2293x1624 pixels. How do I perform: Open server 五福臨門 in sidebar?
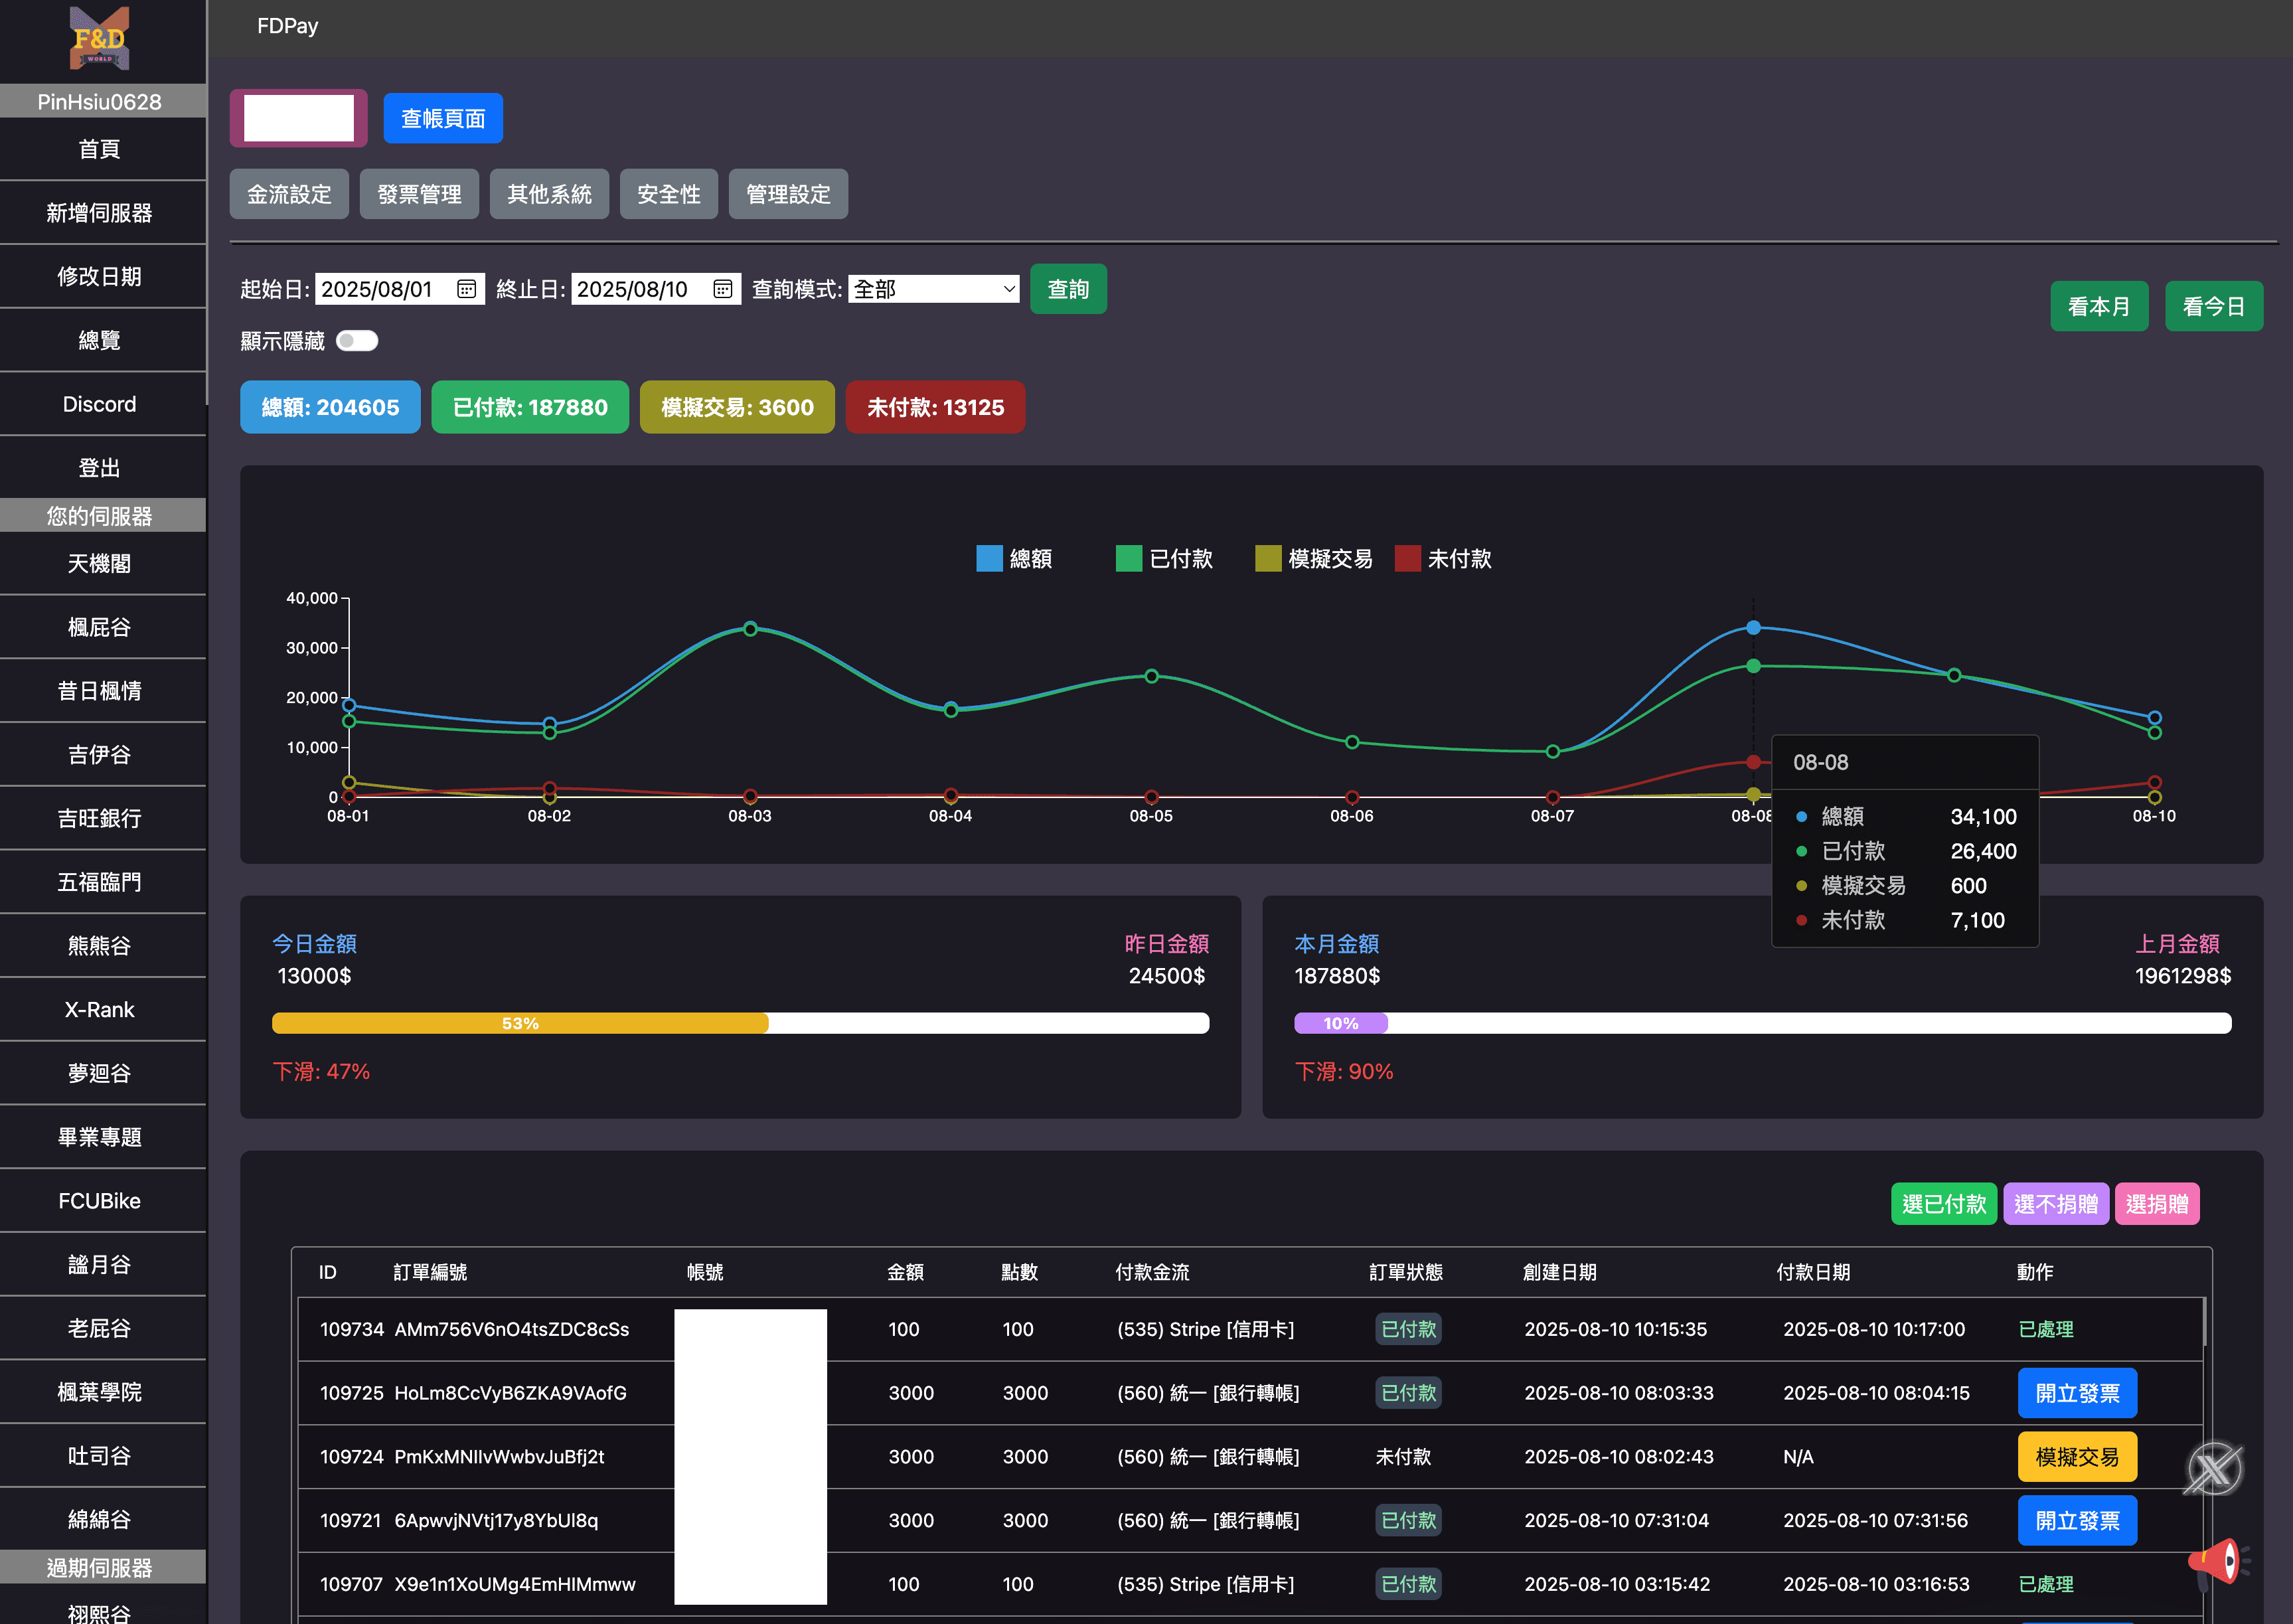99,882
